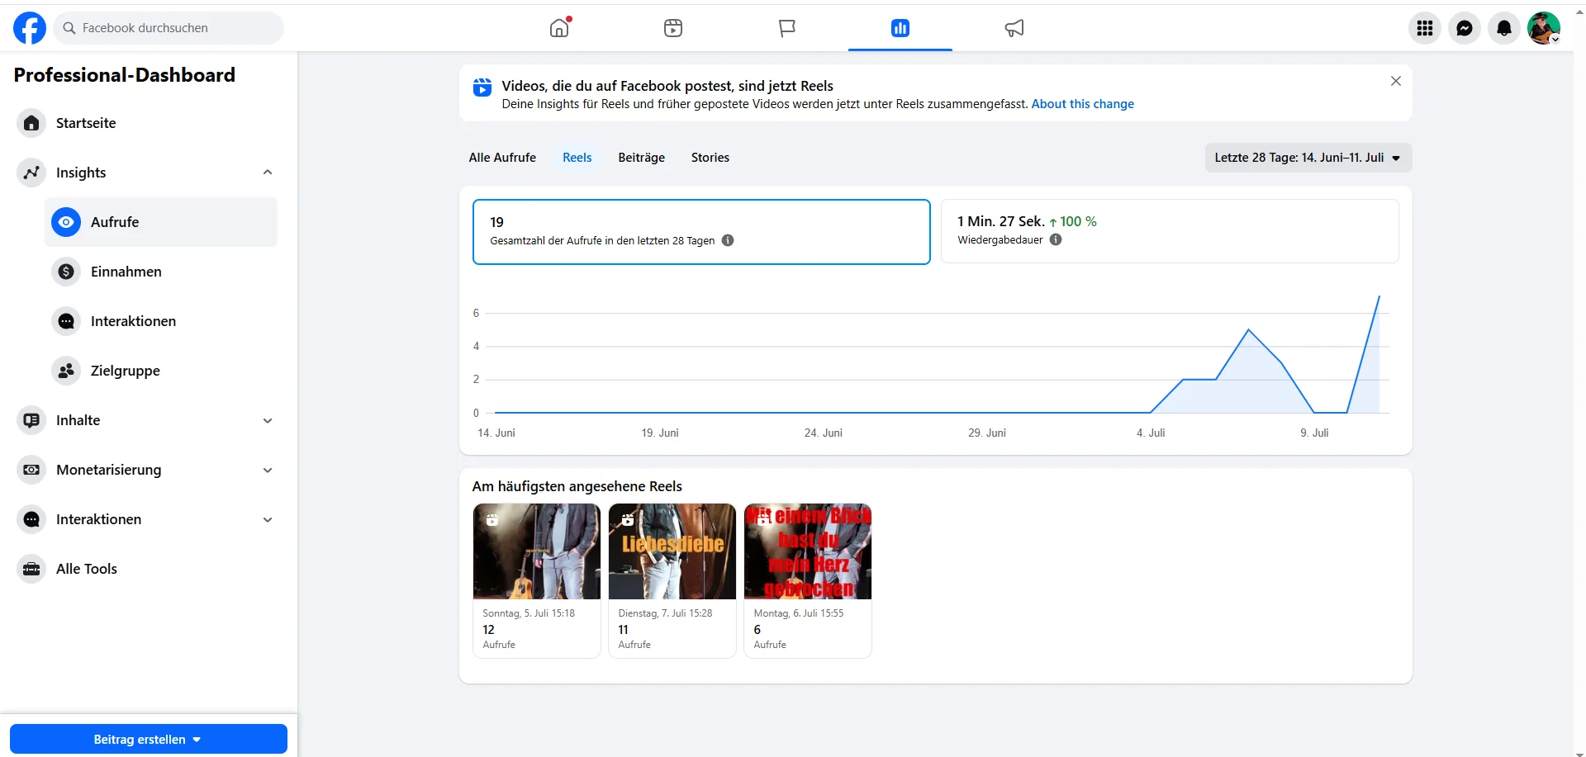
Task: Click the Startseite house icon in sidebar
Action: pyautogui.click(x=31, y=123)
